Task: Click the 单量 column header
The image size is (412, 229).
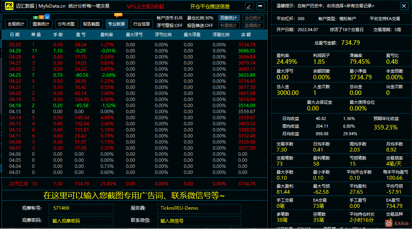Action: [x=36, y=35]
